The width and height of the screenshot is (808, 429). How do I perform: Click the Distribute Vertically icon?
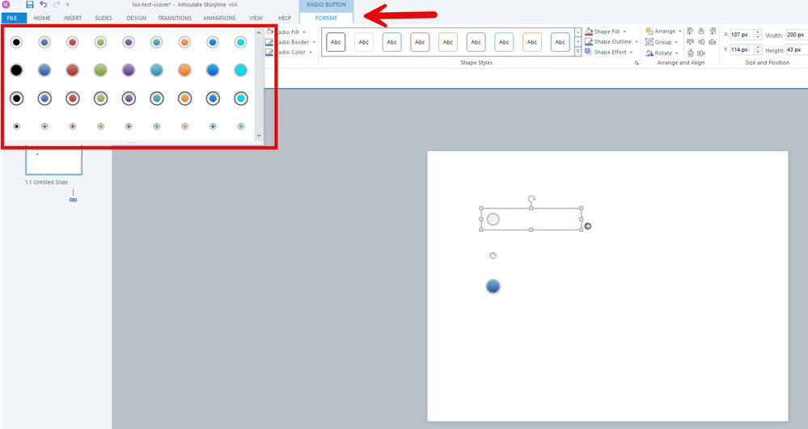point(691,53)
